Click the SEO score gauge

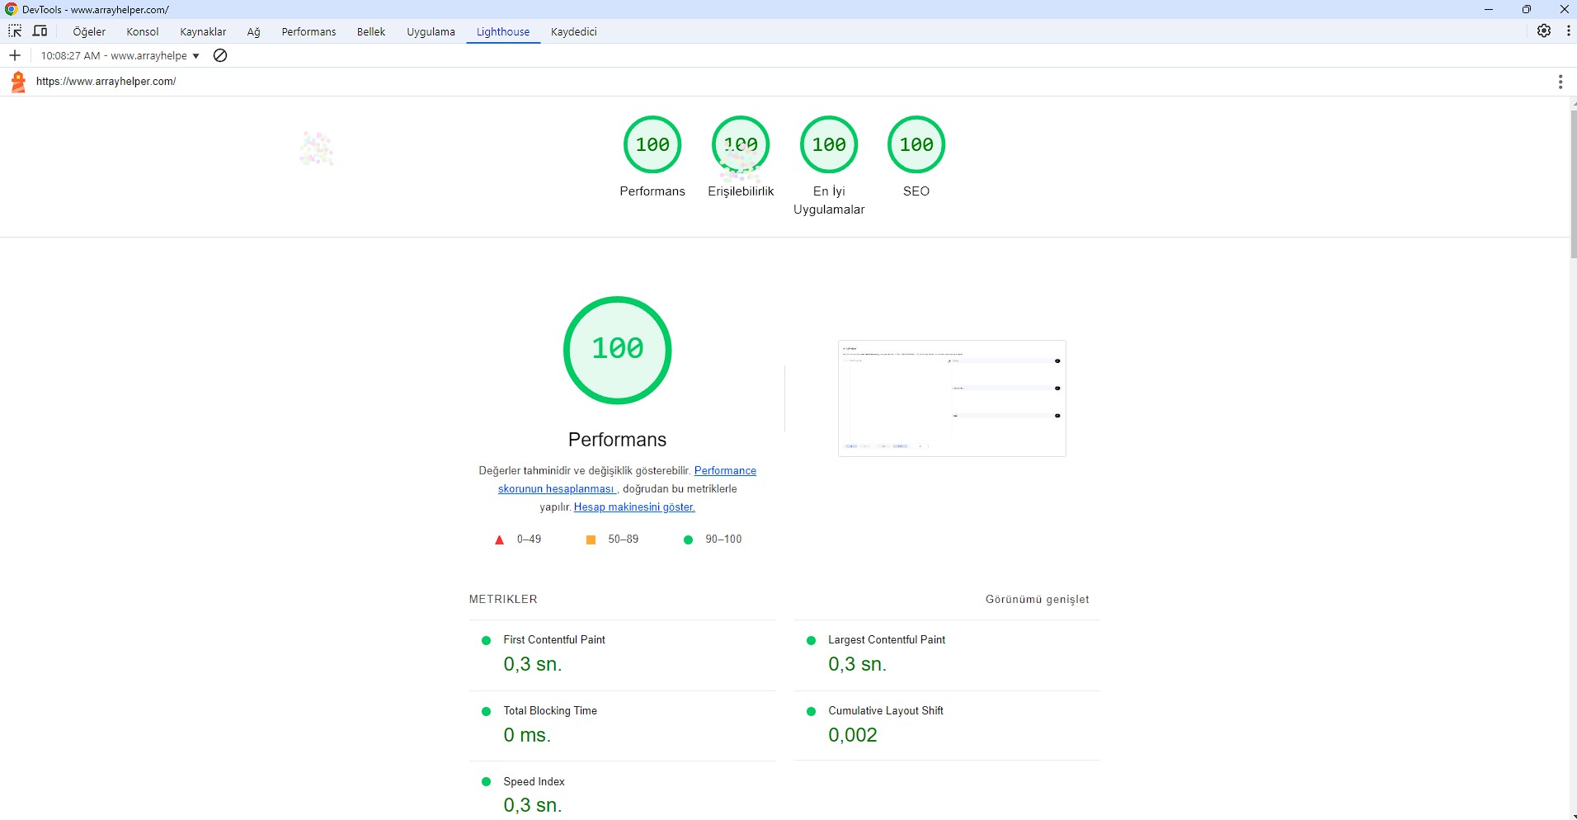coord(916,145)
